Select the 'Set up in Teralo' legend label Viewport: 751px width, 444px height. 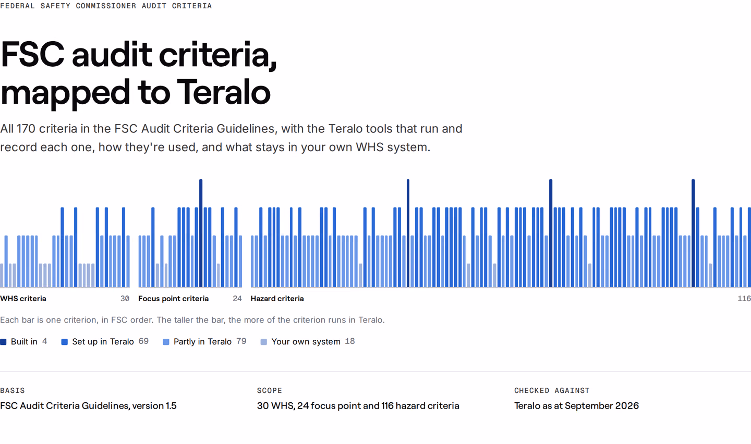[x=103, y=341]
